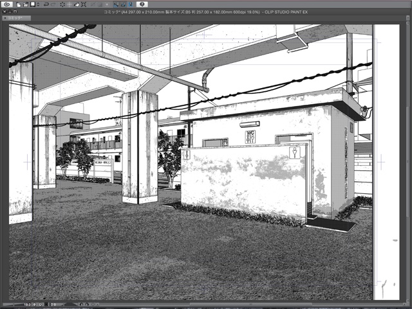Rotate canvas right using status bar icon
This screenshot has height=309, width=412.
pyautogui.click(x=87, y=305)
